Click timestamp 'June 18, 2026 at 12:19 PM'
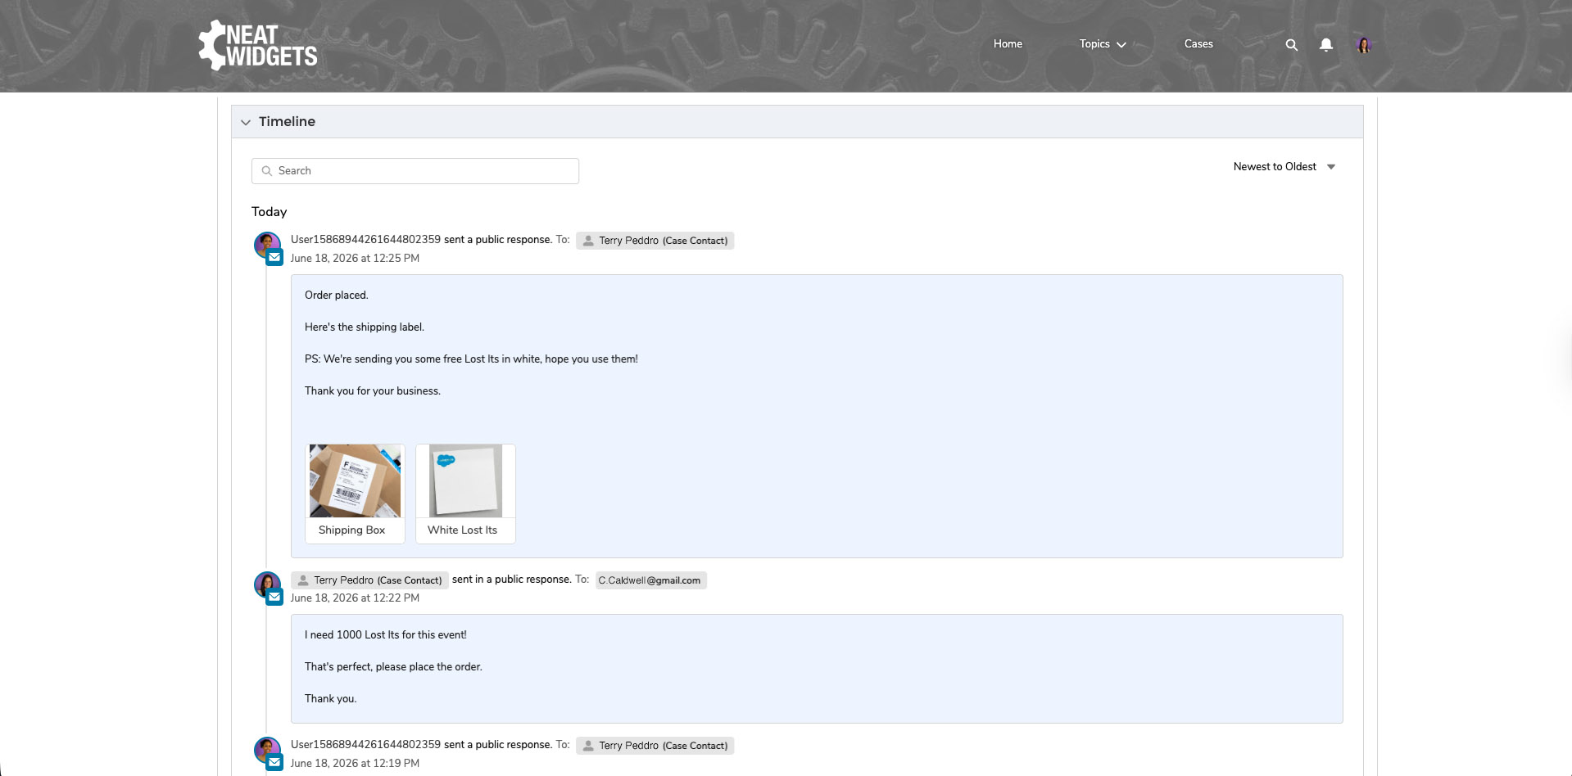This screenshot has height=776, width=1572. [355, 764]
